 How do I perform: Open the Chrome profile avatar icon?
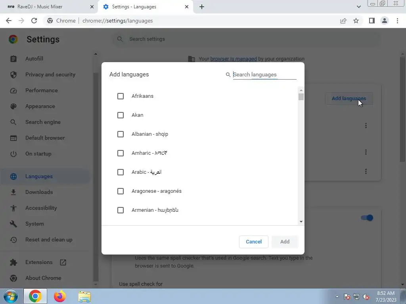385,21
